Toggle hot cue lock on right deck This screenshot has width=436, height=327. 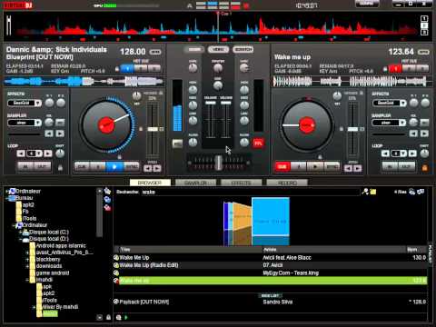click(x=385, y=69)
